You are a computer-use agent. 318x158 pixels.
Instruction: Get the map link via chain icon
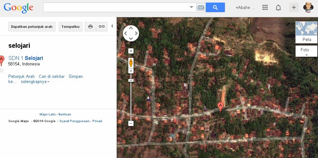[102, 27]
